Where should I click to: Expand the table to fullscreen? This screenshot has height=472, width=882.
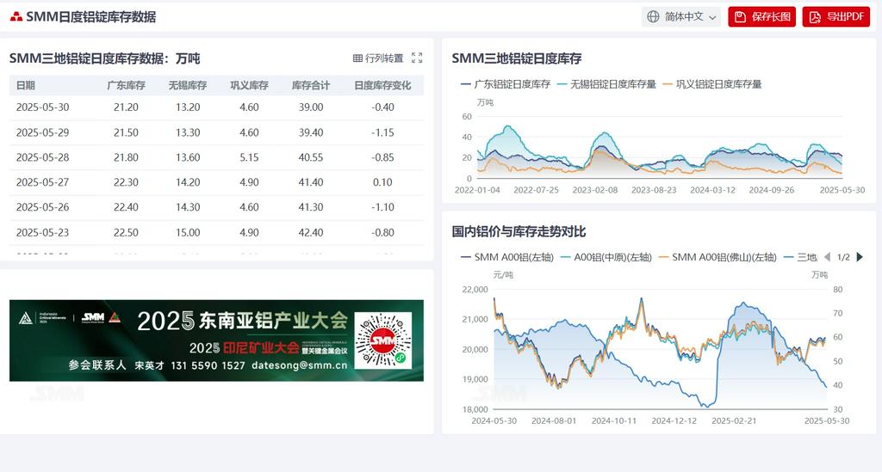(x=417, y=58)
